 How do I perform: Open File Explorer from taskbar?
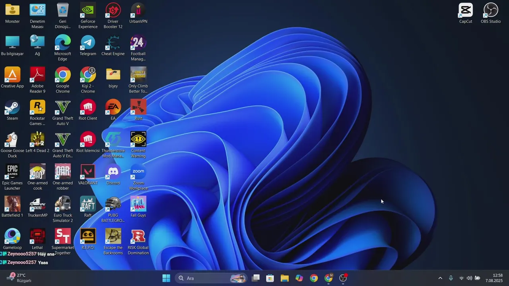click(285, 278)
